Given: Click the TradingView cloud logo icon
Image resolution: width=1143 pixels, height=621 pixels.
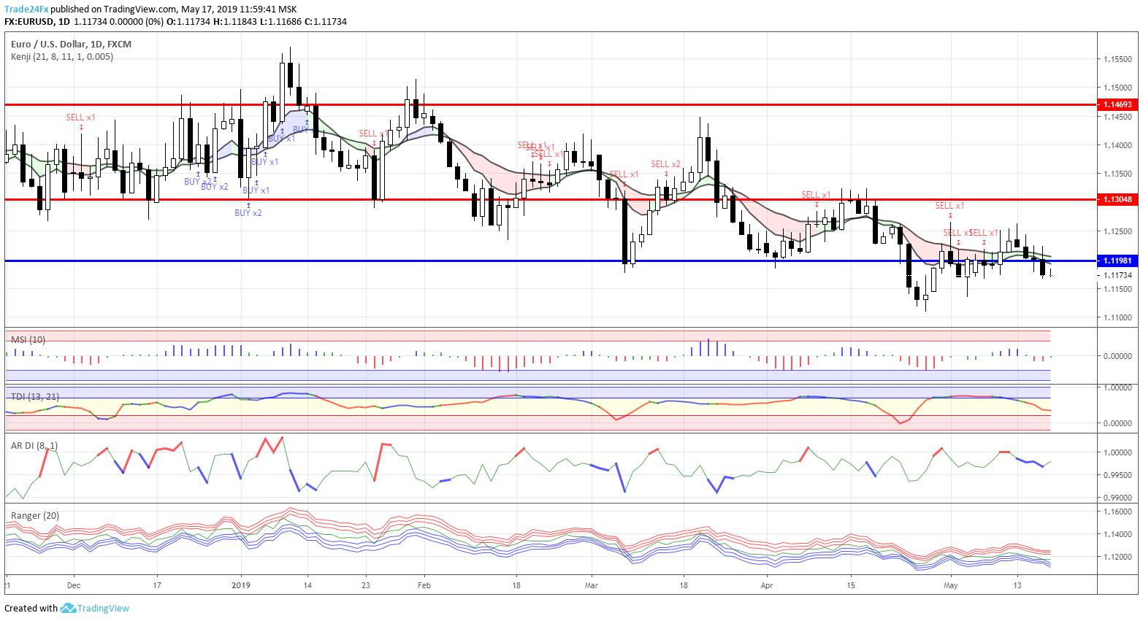Looking at the screenshot, I should 68,608.
